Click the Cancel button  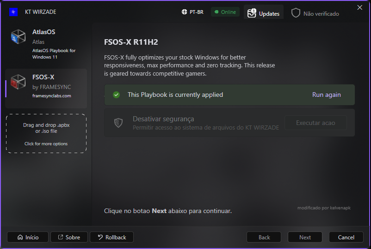tap(346, 237)
